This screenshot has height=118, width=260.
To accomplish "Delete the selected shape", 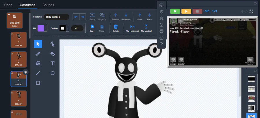I will (116, 28).
